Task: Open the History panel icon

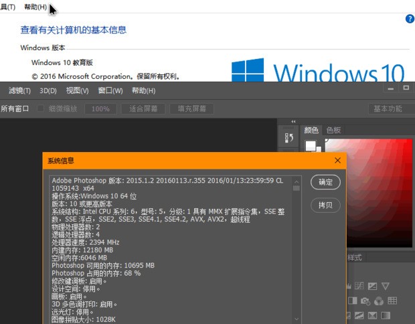Action: (288, 138)
